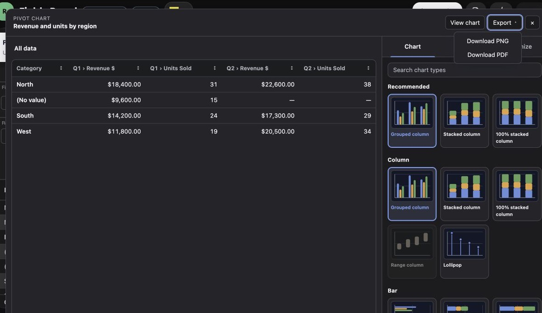Open the Export dropdown
This screenshot has width=542, height=313.
(505, 23)
